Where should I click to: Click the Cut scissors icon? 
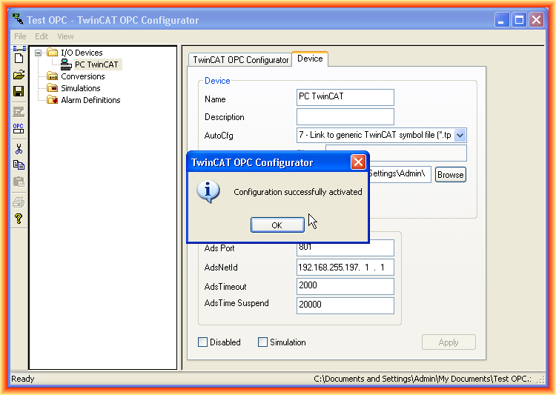point(19,148)
